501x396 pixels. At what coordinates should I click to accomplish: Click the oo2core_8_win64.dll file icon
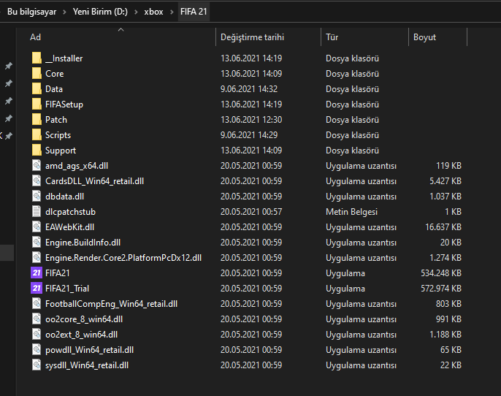[37, 319]
